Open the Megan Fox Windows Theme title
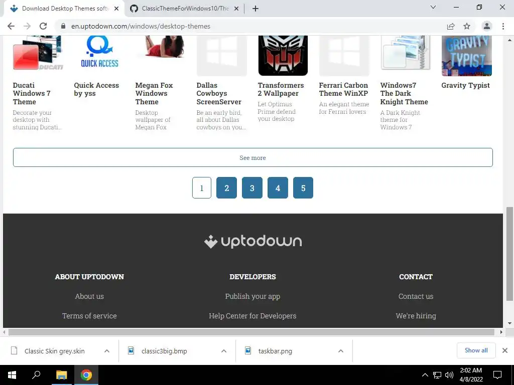The height and width of the screenshot is (385, 514). (x=154, y=94)
